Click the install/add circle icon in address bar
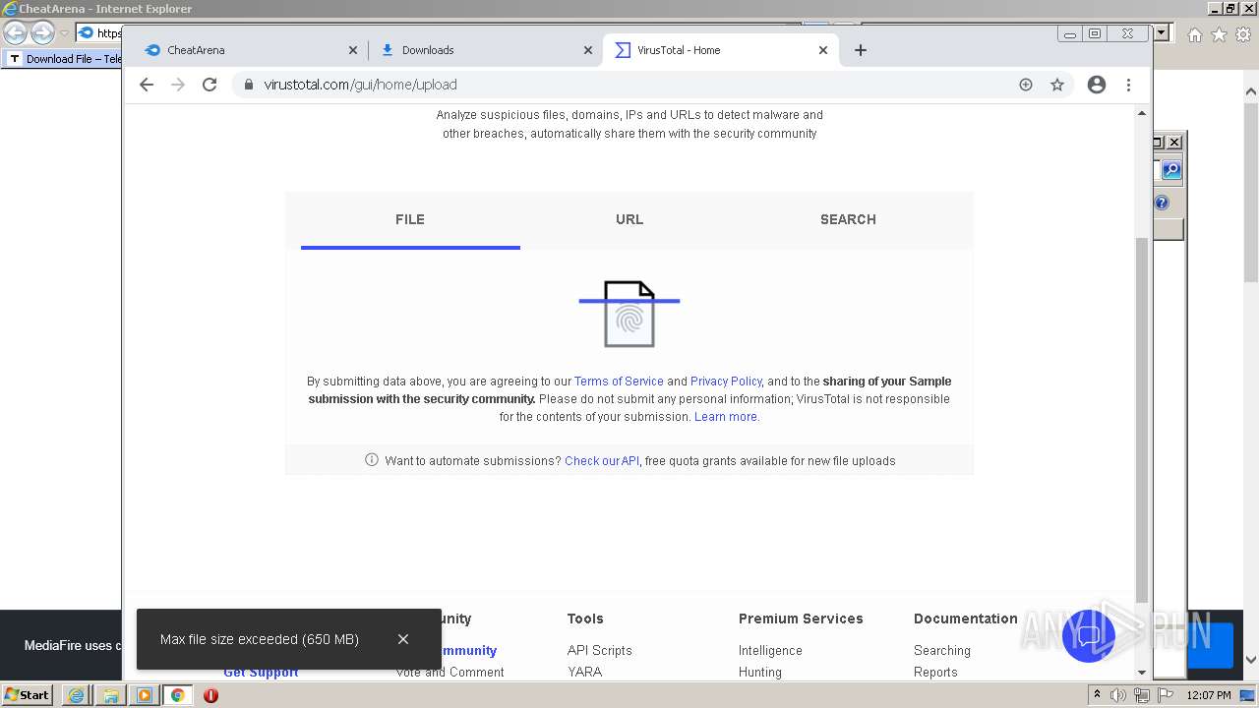 (1026, 85)
